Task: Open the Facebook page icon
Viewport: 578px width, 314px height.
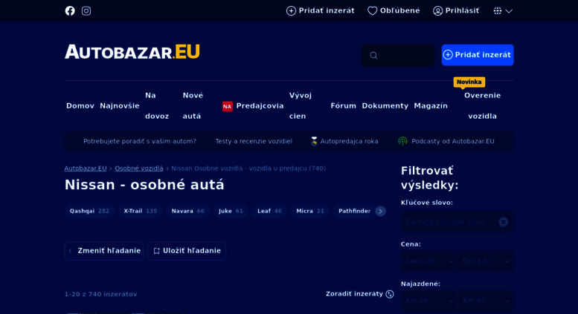Action: click(70, 10)
